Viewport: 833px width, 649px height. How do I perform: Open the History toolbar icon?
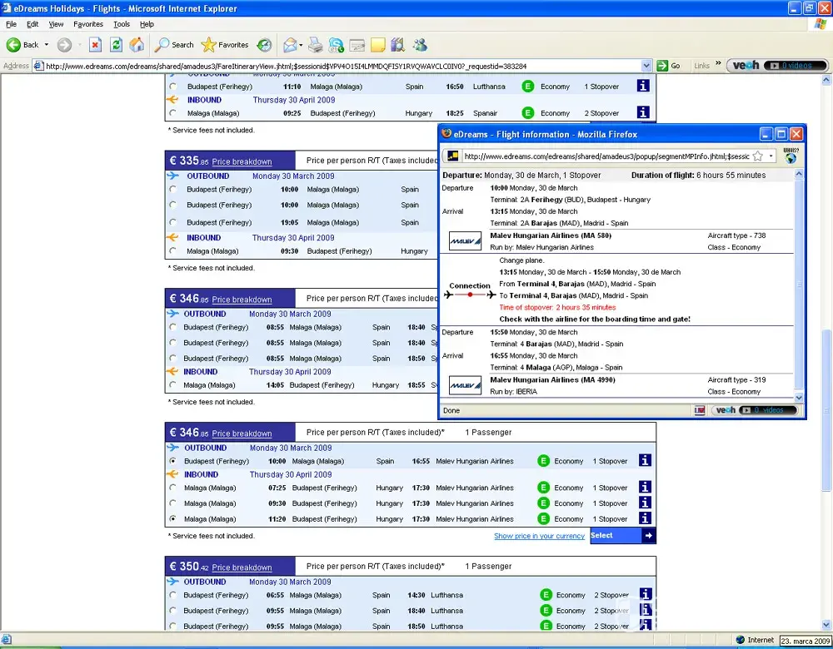[264, 44]
